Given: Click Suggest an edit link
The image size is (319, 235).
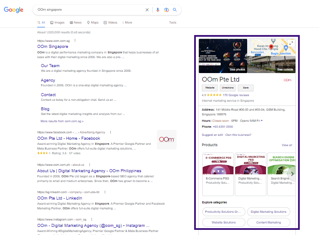Looking at the screenshot, I should [212, 135].
